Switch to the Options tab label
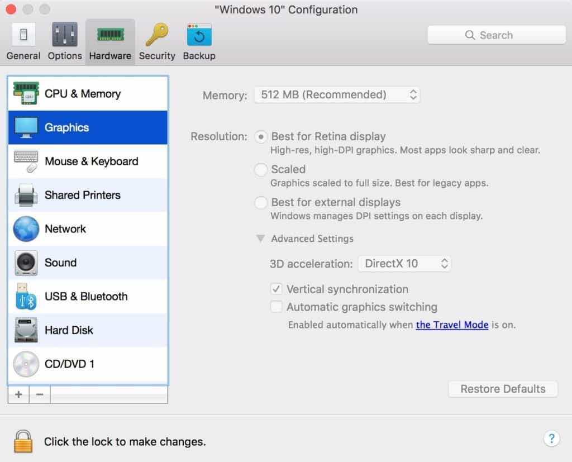 coord(65,56)
